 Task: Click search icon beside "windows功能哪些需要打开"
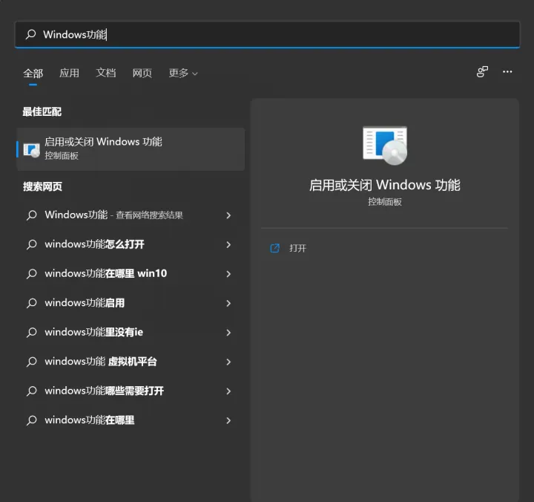(x=32, y=391)
